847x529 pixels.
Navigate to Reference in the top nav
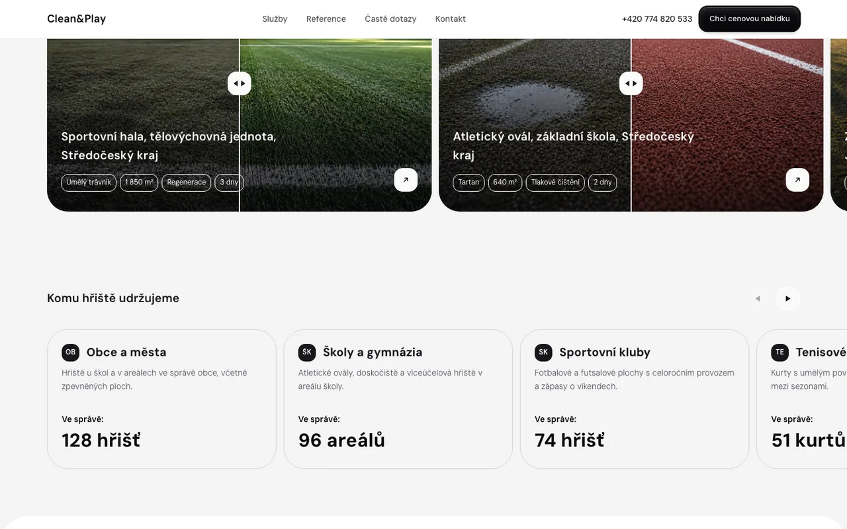(326, 19)
